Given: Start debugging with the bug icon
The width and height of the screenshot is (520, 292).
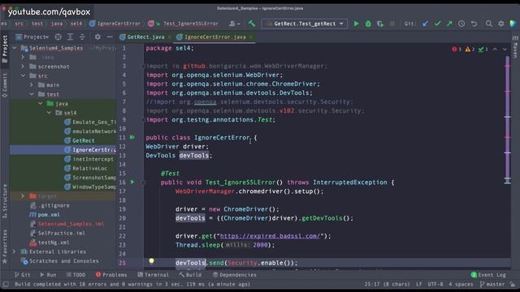Looking at the screenshot, I should coord(368,24).
